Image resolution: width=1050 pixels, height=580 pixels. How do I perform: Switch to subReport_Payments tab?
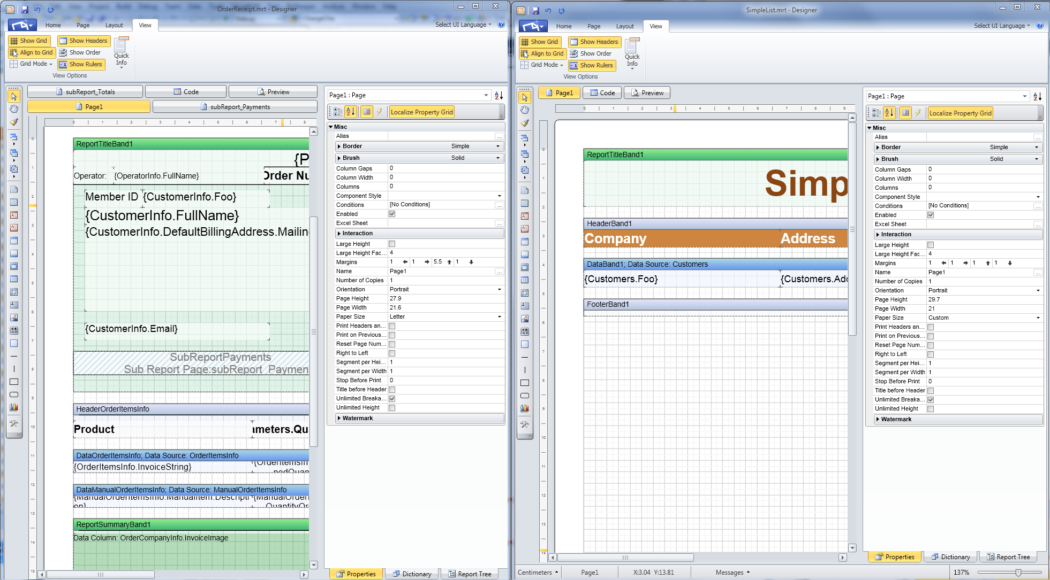pyautogui.click(x=235, y=107)
